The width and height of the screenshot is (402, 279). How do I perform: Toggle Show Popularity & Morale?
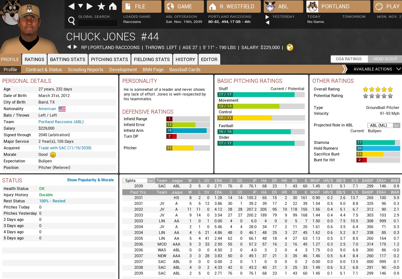(x=90, y=180)
